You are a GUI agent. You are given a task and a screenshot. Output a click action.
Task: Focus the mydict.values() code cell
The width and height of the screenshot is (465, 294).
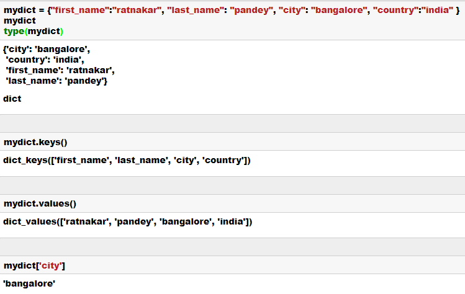tap(40, 203)
